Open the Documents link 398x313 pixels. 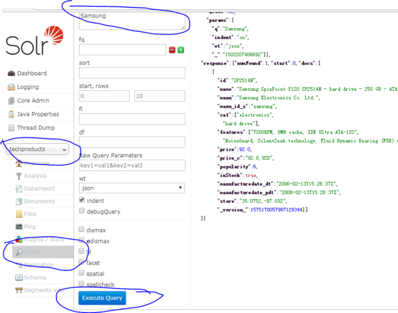tap(39, 201)
